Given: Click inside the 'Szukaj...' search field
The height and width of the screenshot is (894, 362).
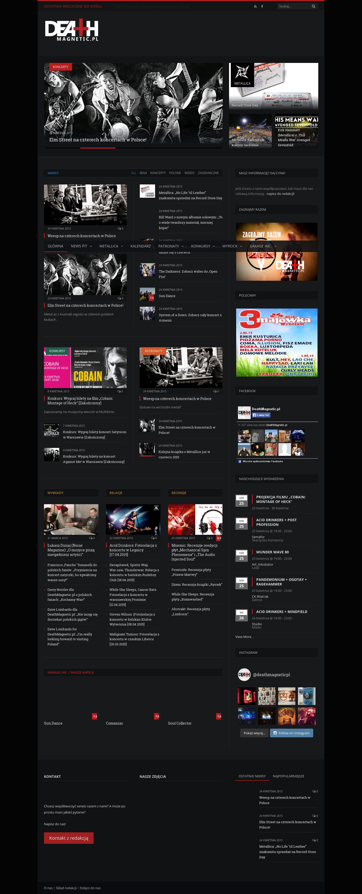Looking at the screenshot, I should coord(293,6).
